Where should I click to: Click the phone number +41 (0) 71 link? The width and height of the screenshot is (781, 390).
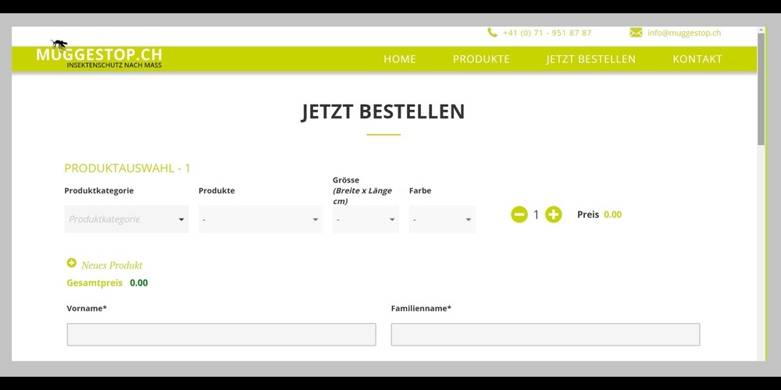click(547, 33)
